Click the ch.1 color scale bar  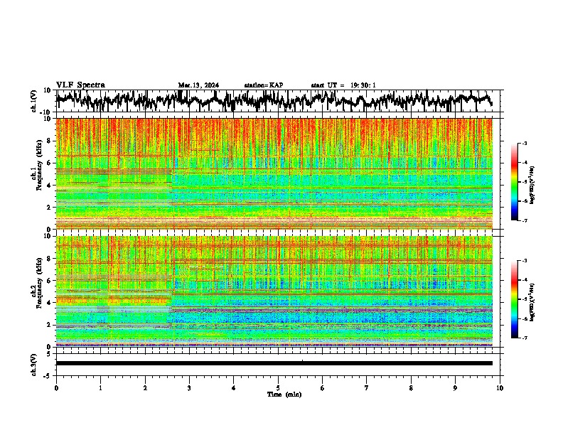coord(515,182)
